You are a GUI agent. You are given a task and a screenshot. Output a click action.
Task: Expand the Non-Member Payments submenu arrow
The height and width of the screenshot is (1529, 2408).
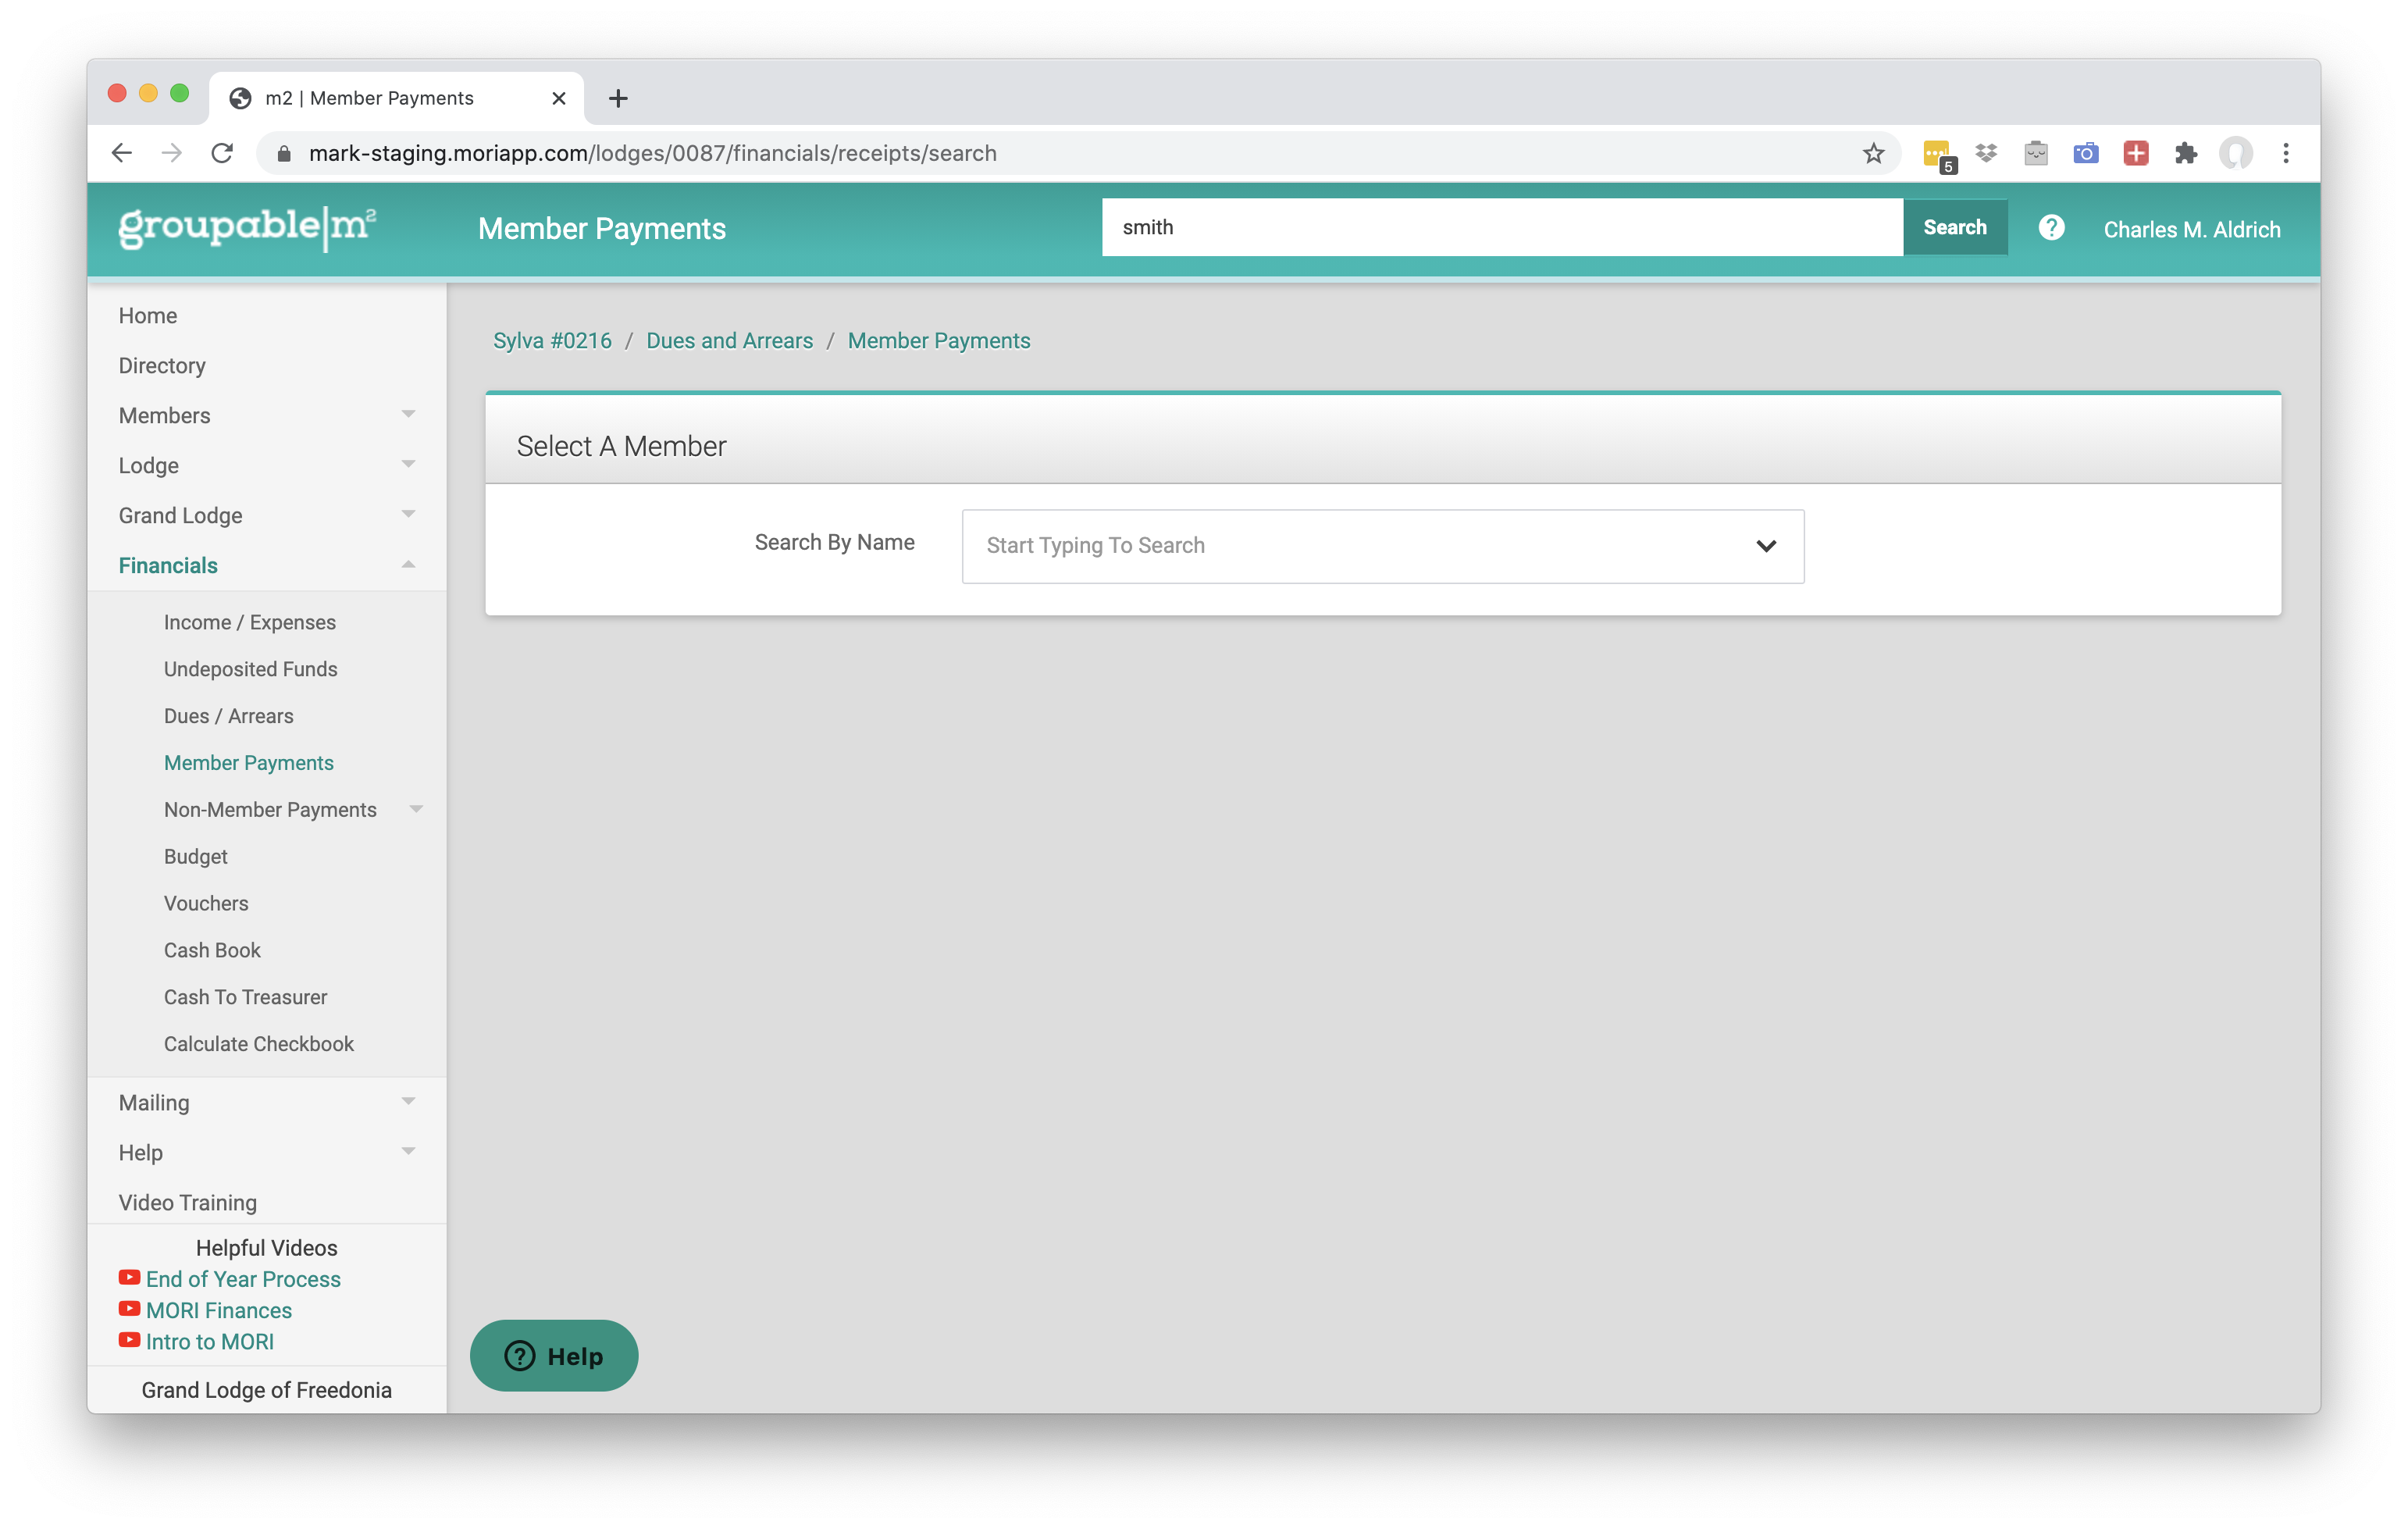[416, 809]
